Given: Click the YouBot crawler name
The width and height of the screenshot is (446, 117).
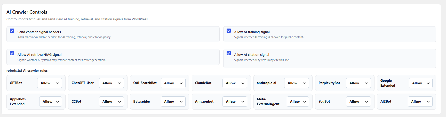Looking at the screenshot, I should pyautogui.click(x=324, y=101).
